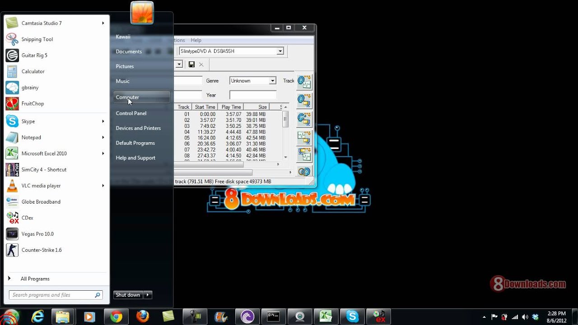This screenshot has width=578, height=325.
Task: Click the Convert compressed audio to WAV icon
Action: (305, 155)
